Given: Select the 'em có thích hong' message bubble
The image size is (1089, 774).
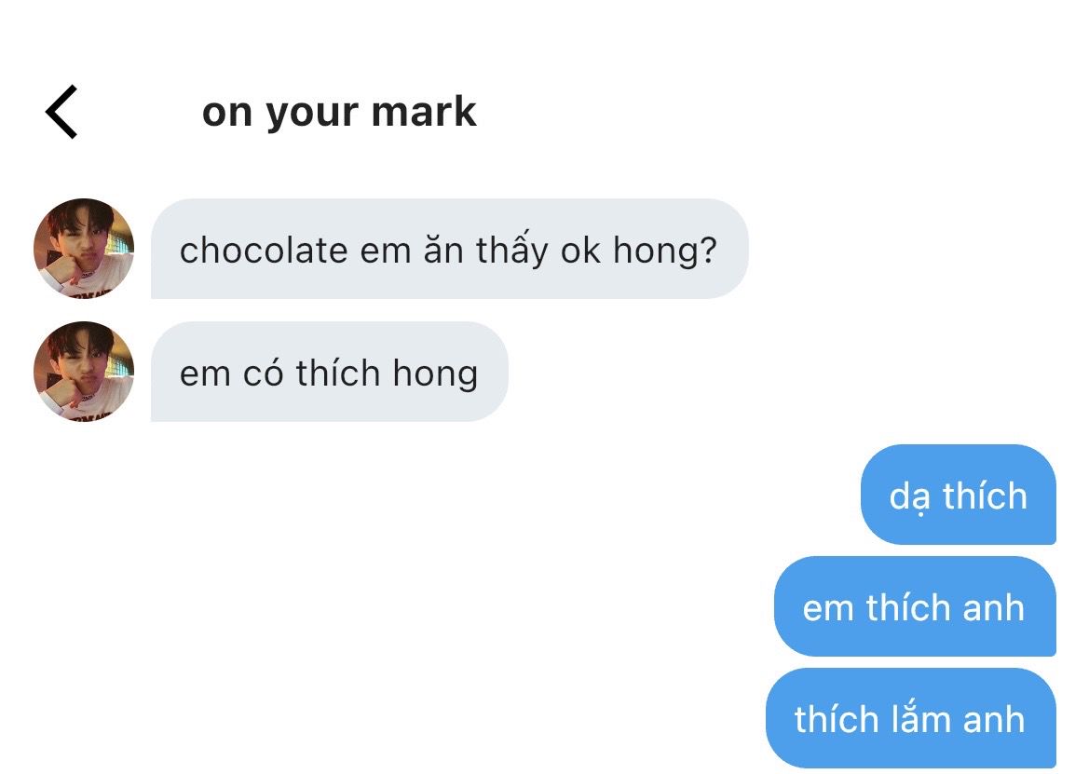Looking at the screenshot, I should tap(329, 372).
